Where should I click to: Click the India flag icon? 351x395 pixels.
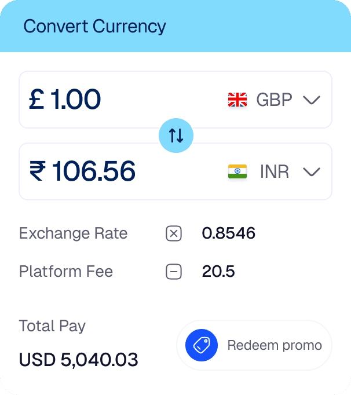[x=237, y=171]
